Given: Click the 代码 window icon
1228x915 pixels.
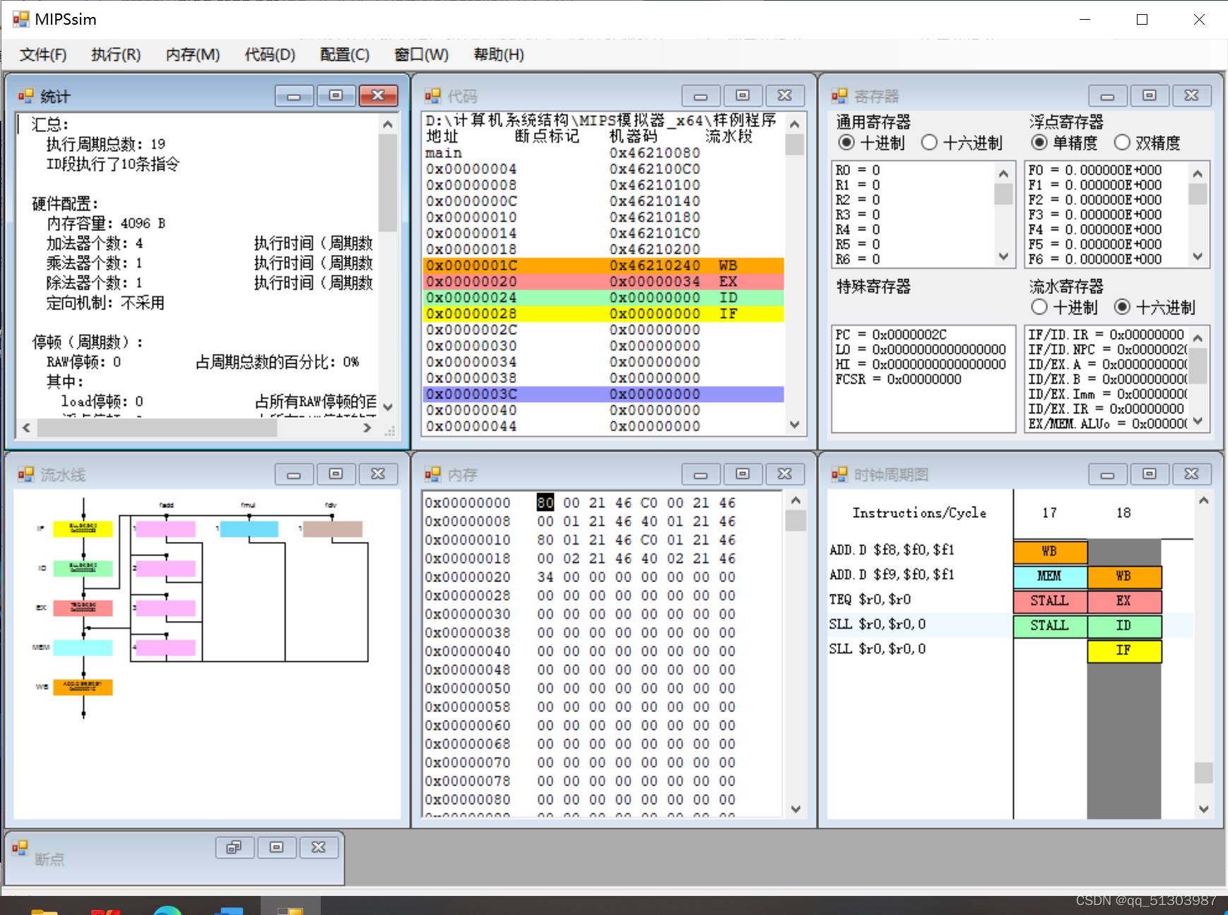Looking at the screenshot, I should (x=433, y=96).
